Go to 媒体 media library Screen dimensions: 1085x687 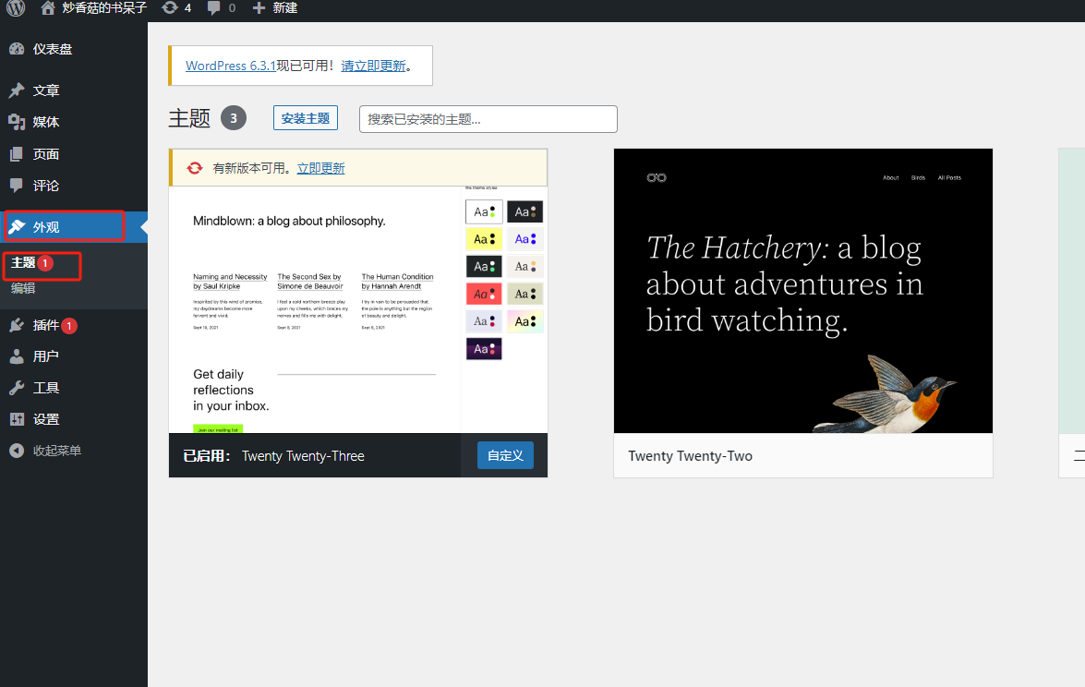(x=45, y=122)
